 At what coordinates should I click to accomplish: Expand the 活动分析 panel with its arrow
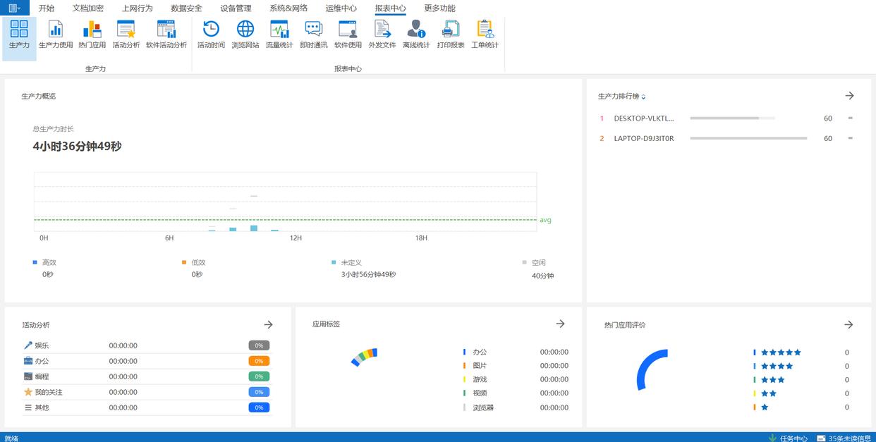(x=268, y=324)
